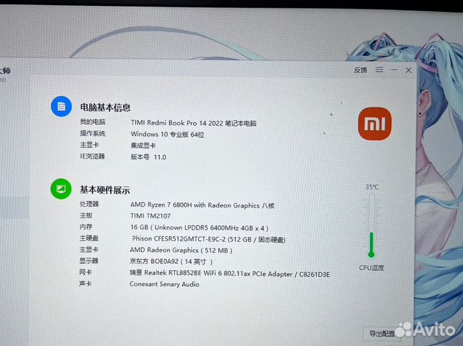Click the 内存 label
The width and height of the screenshot is (463, 346).
(x=86, y=227)
